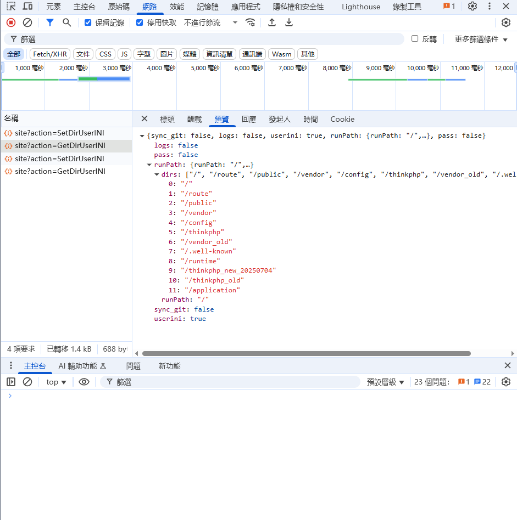Switch to the 元素 Elements tab

(53, 7)
